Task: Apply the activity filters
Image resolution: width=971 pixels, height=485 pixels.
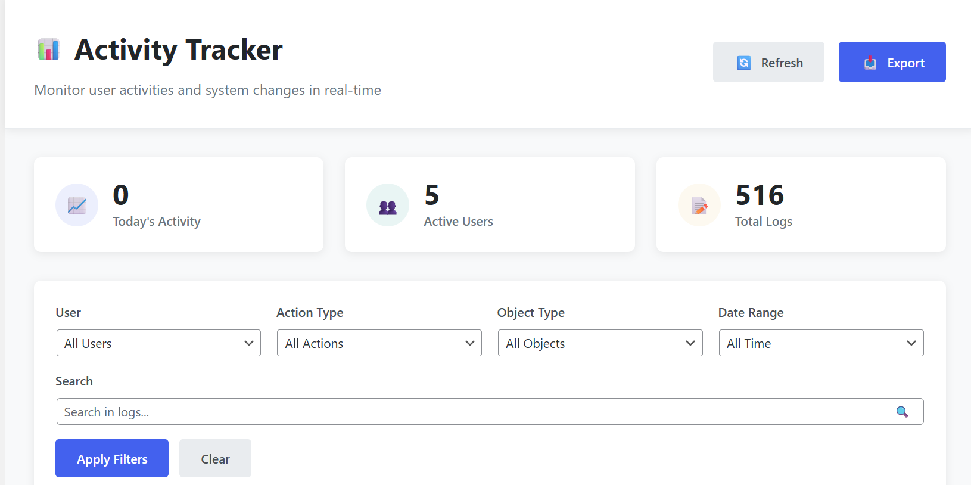Action: tap(111, 458)
